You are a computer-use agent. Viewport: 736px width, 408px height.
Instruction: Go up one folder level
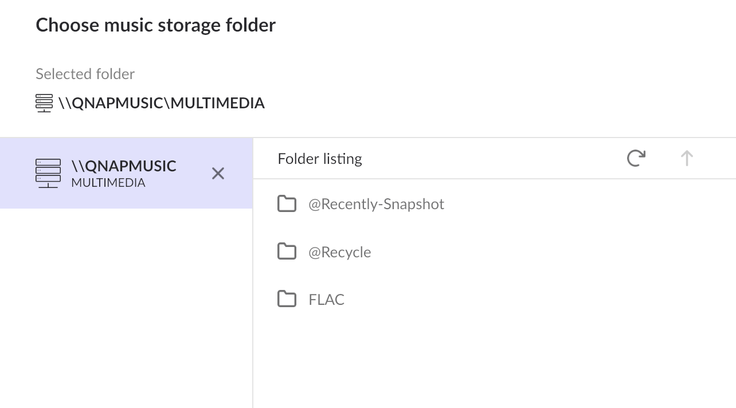click(x=687, y=158)
